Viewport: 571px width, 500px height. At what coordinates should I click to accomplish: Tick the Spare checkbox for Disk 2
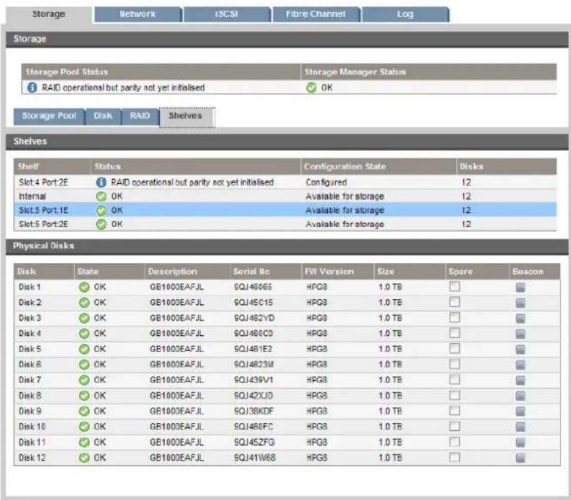[454, 302]
